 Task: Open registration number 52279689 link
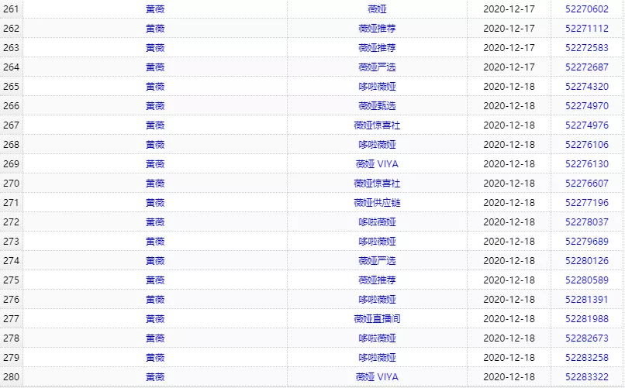[587, 241]
